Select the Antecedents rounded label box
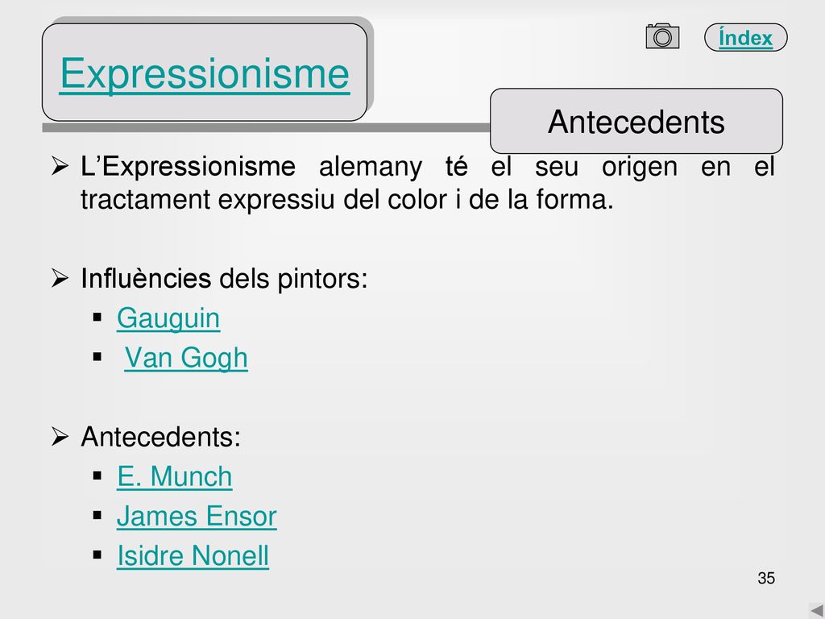 point(636,121)
